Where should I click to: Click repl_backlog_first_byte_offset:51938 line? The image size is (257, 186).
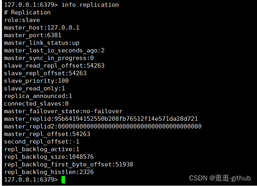[x=69, y=164]
